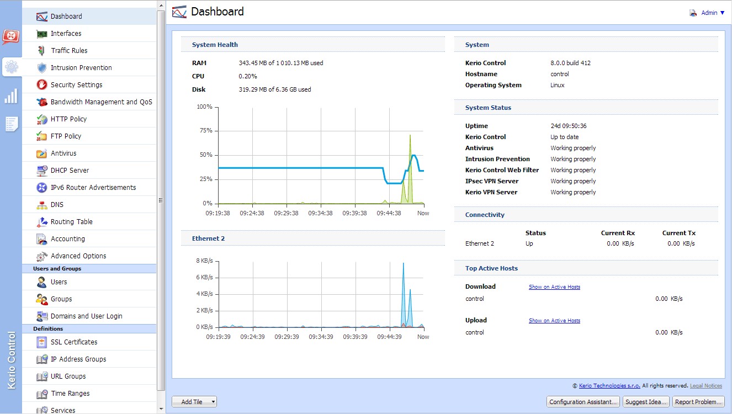Open the Add Tile dropdown

[194, 402]
